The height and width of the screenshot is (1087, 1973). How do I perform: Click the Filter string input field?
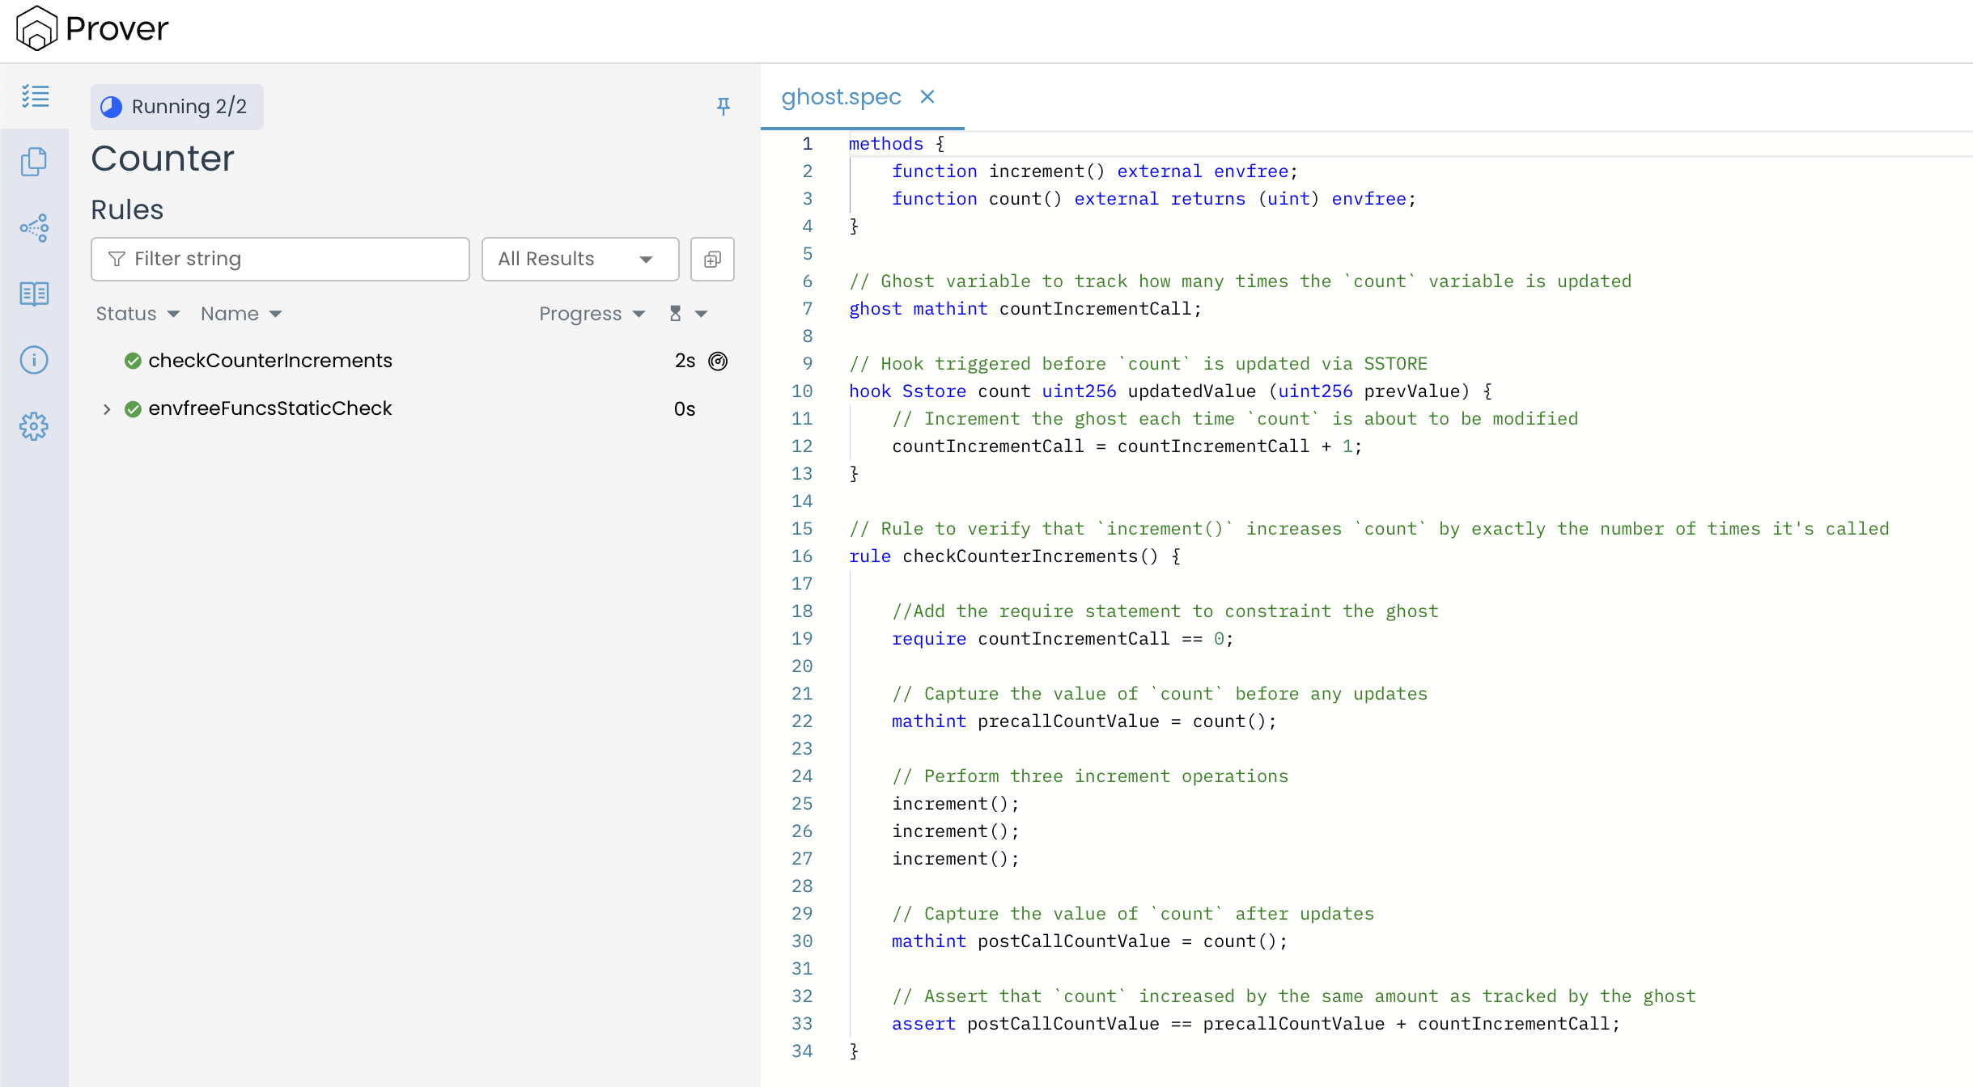click(x=280, y=259)
